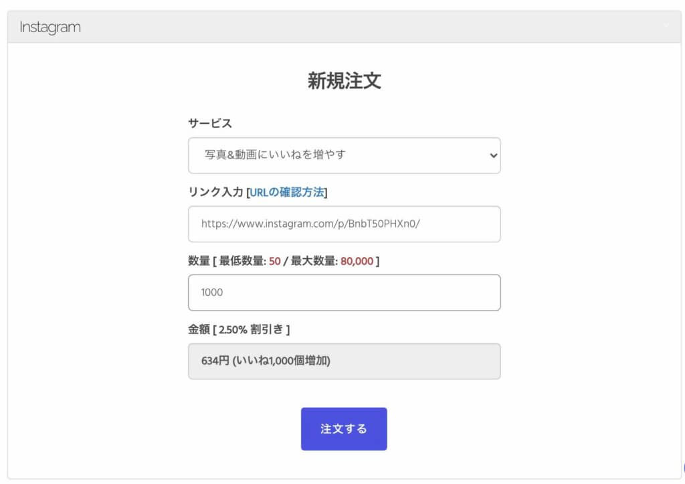
Task: Click the service select arrow icon
Action: 494,155
